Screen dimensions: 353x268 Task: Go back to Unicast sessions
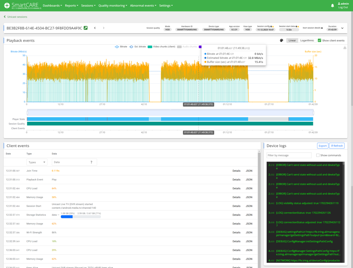17,17
